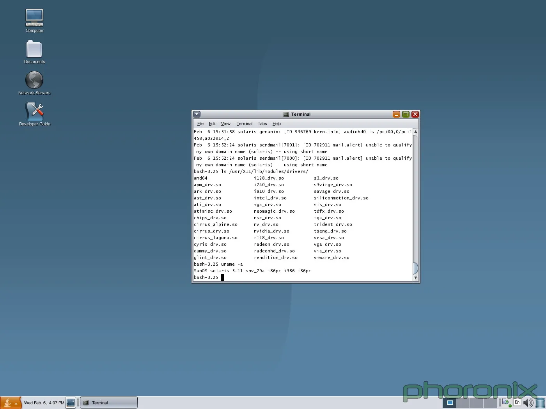
Task: Toggle the show desktop button beside the clock
Action: 71,402
